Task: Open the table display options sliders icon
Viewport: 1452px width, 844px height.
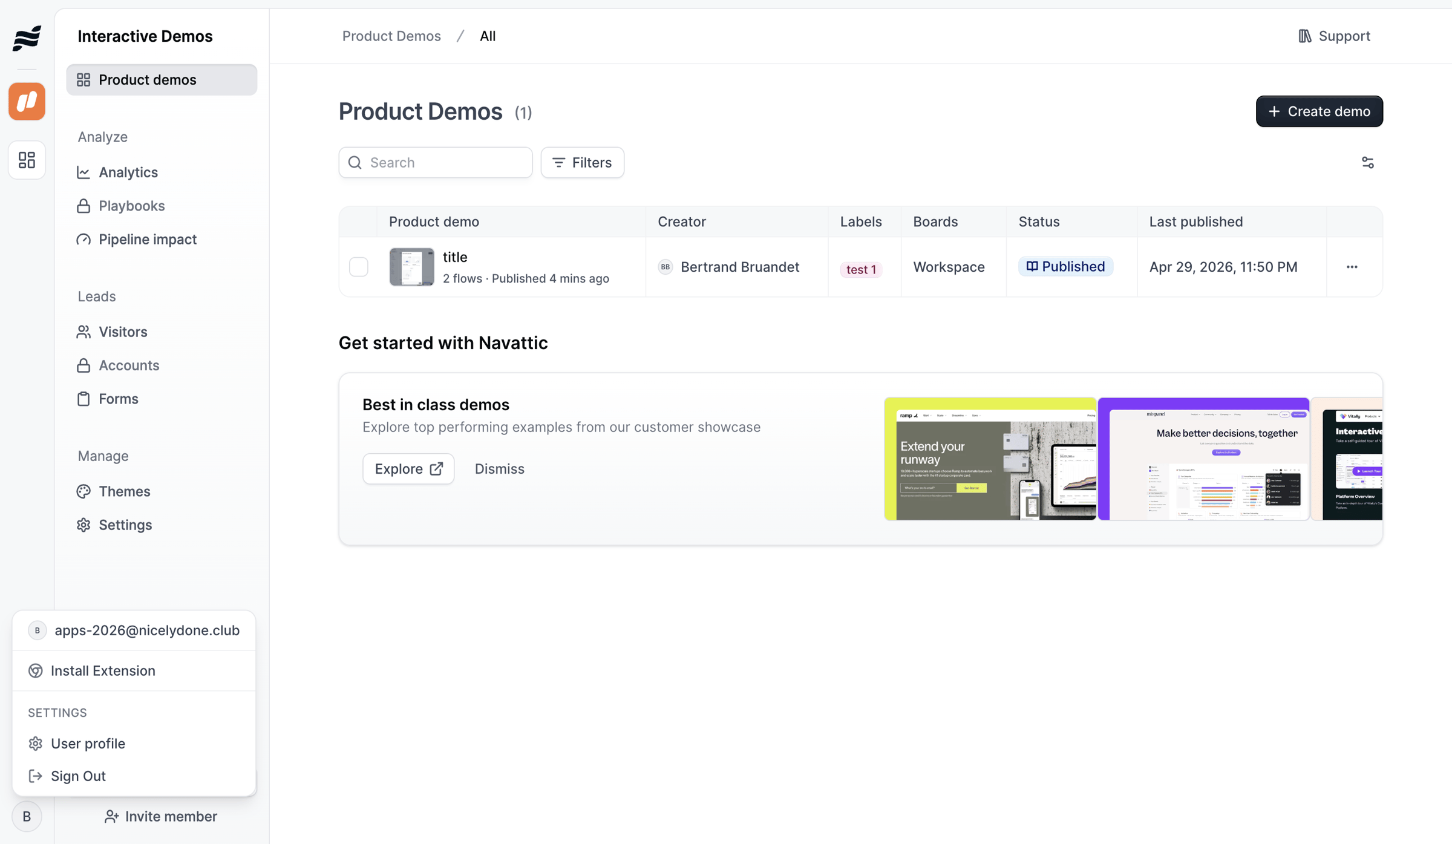Action: pos(1367,162)
